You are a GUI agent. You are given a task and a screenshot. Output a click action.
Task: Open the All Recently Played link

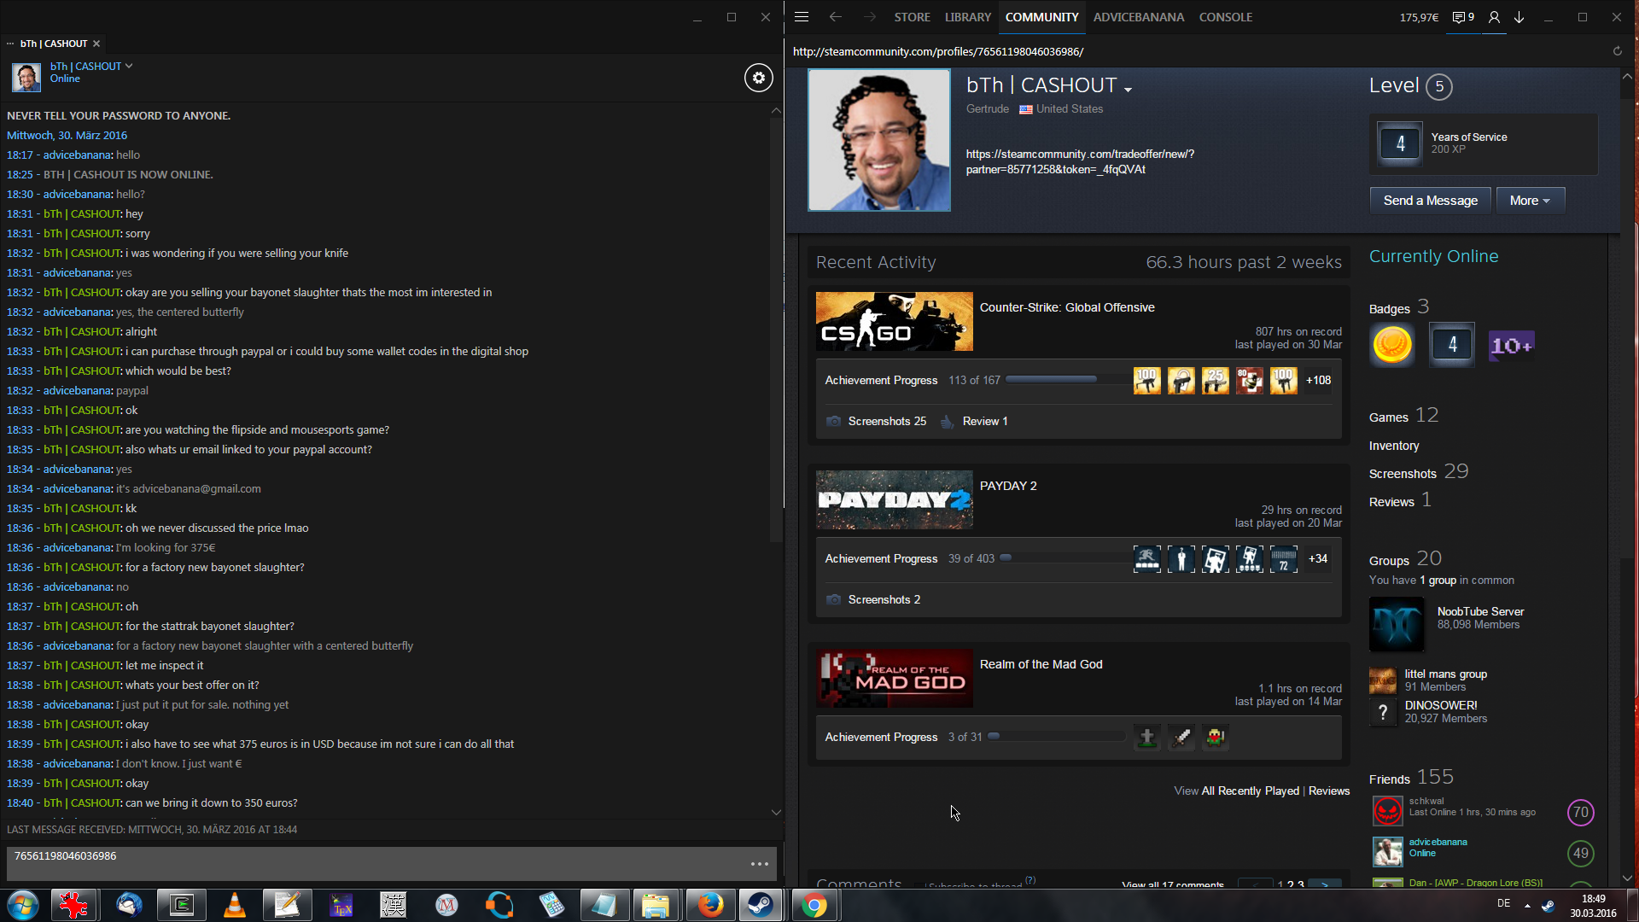click(x=1250, y=791)
